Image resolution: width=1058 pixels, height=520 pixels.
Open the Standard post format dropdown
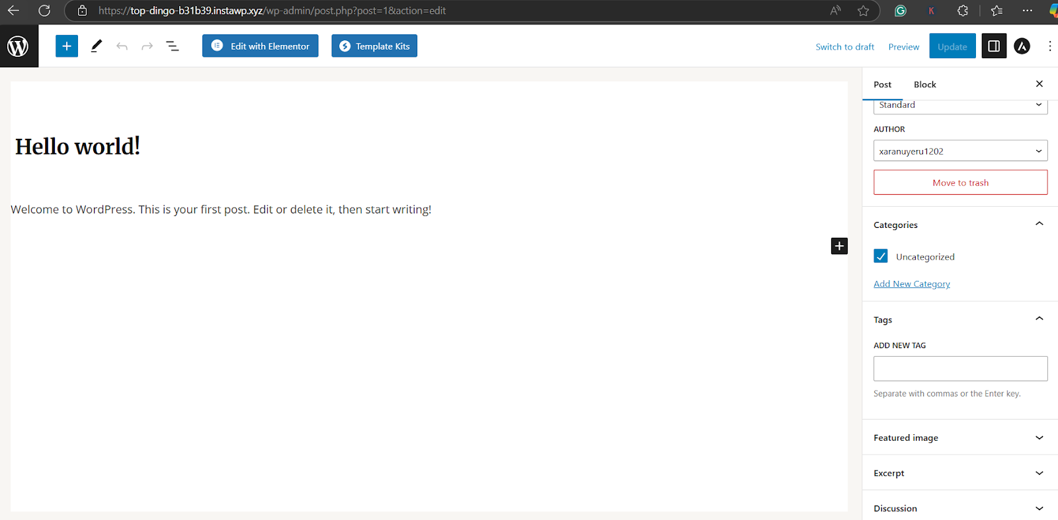tap(961, 106)
